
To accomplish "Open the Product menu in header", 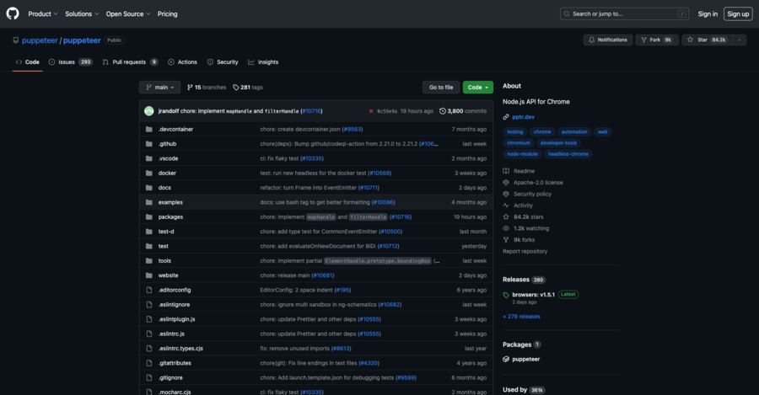I will 42,13.
